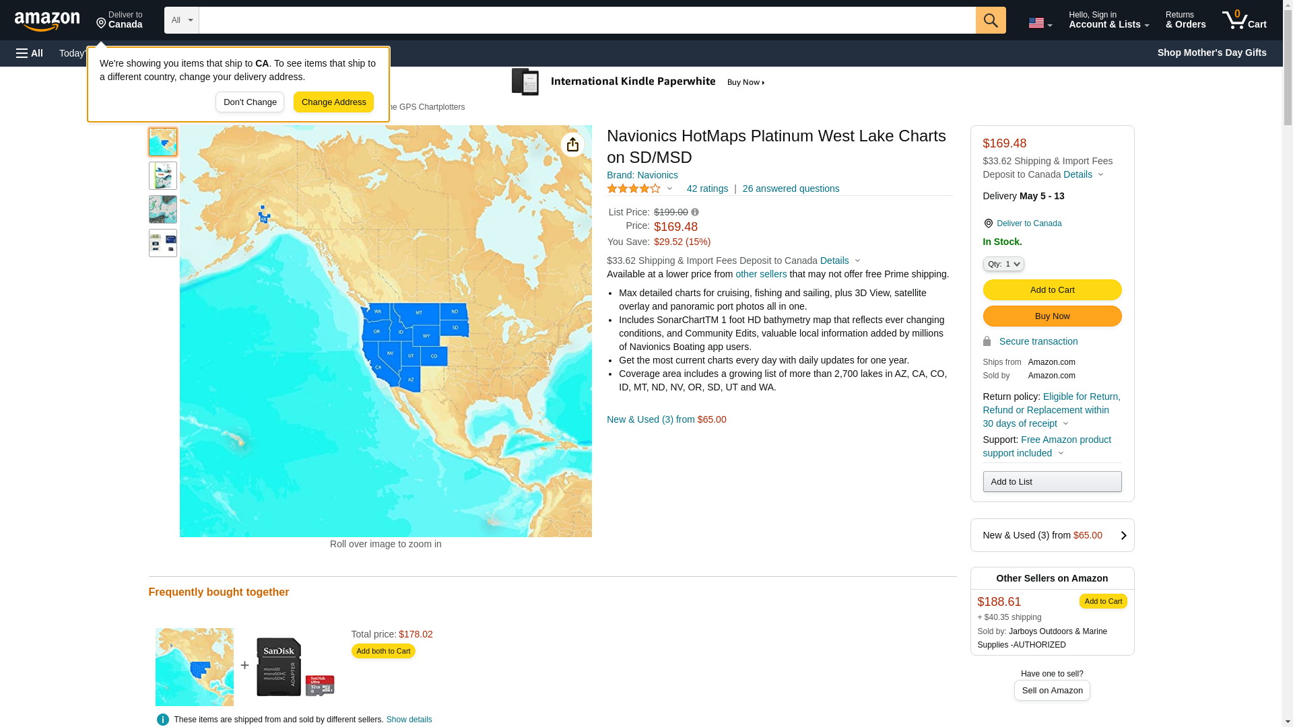The height and width of the screenshot is (727, 1293).
Task: Open Account & Lists menu
Action: (1108, 20)
